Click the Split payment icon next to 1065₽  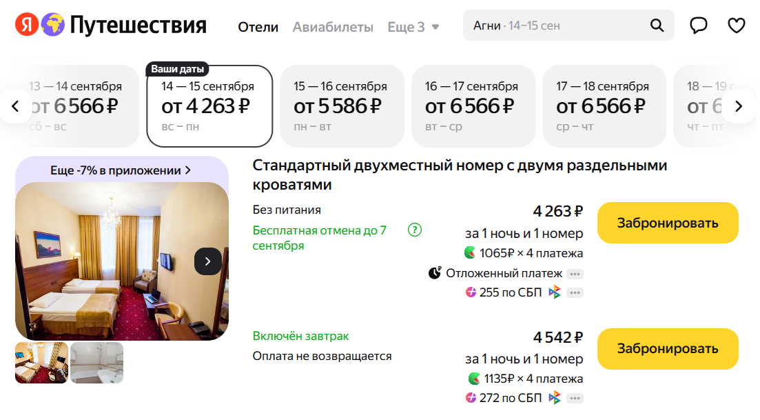click(x=471, y=253)
